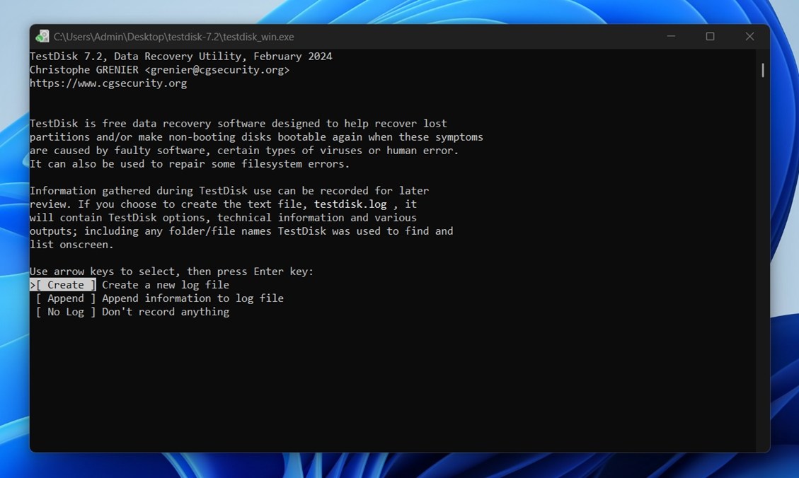Click "Append information to log file" text

(x=192, y=298)
